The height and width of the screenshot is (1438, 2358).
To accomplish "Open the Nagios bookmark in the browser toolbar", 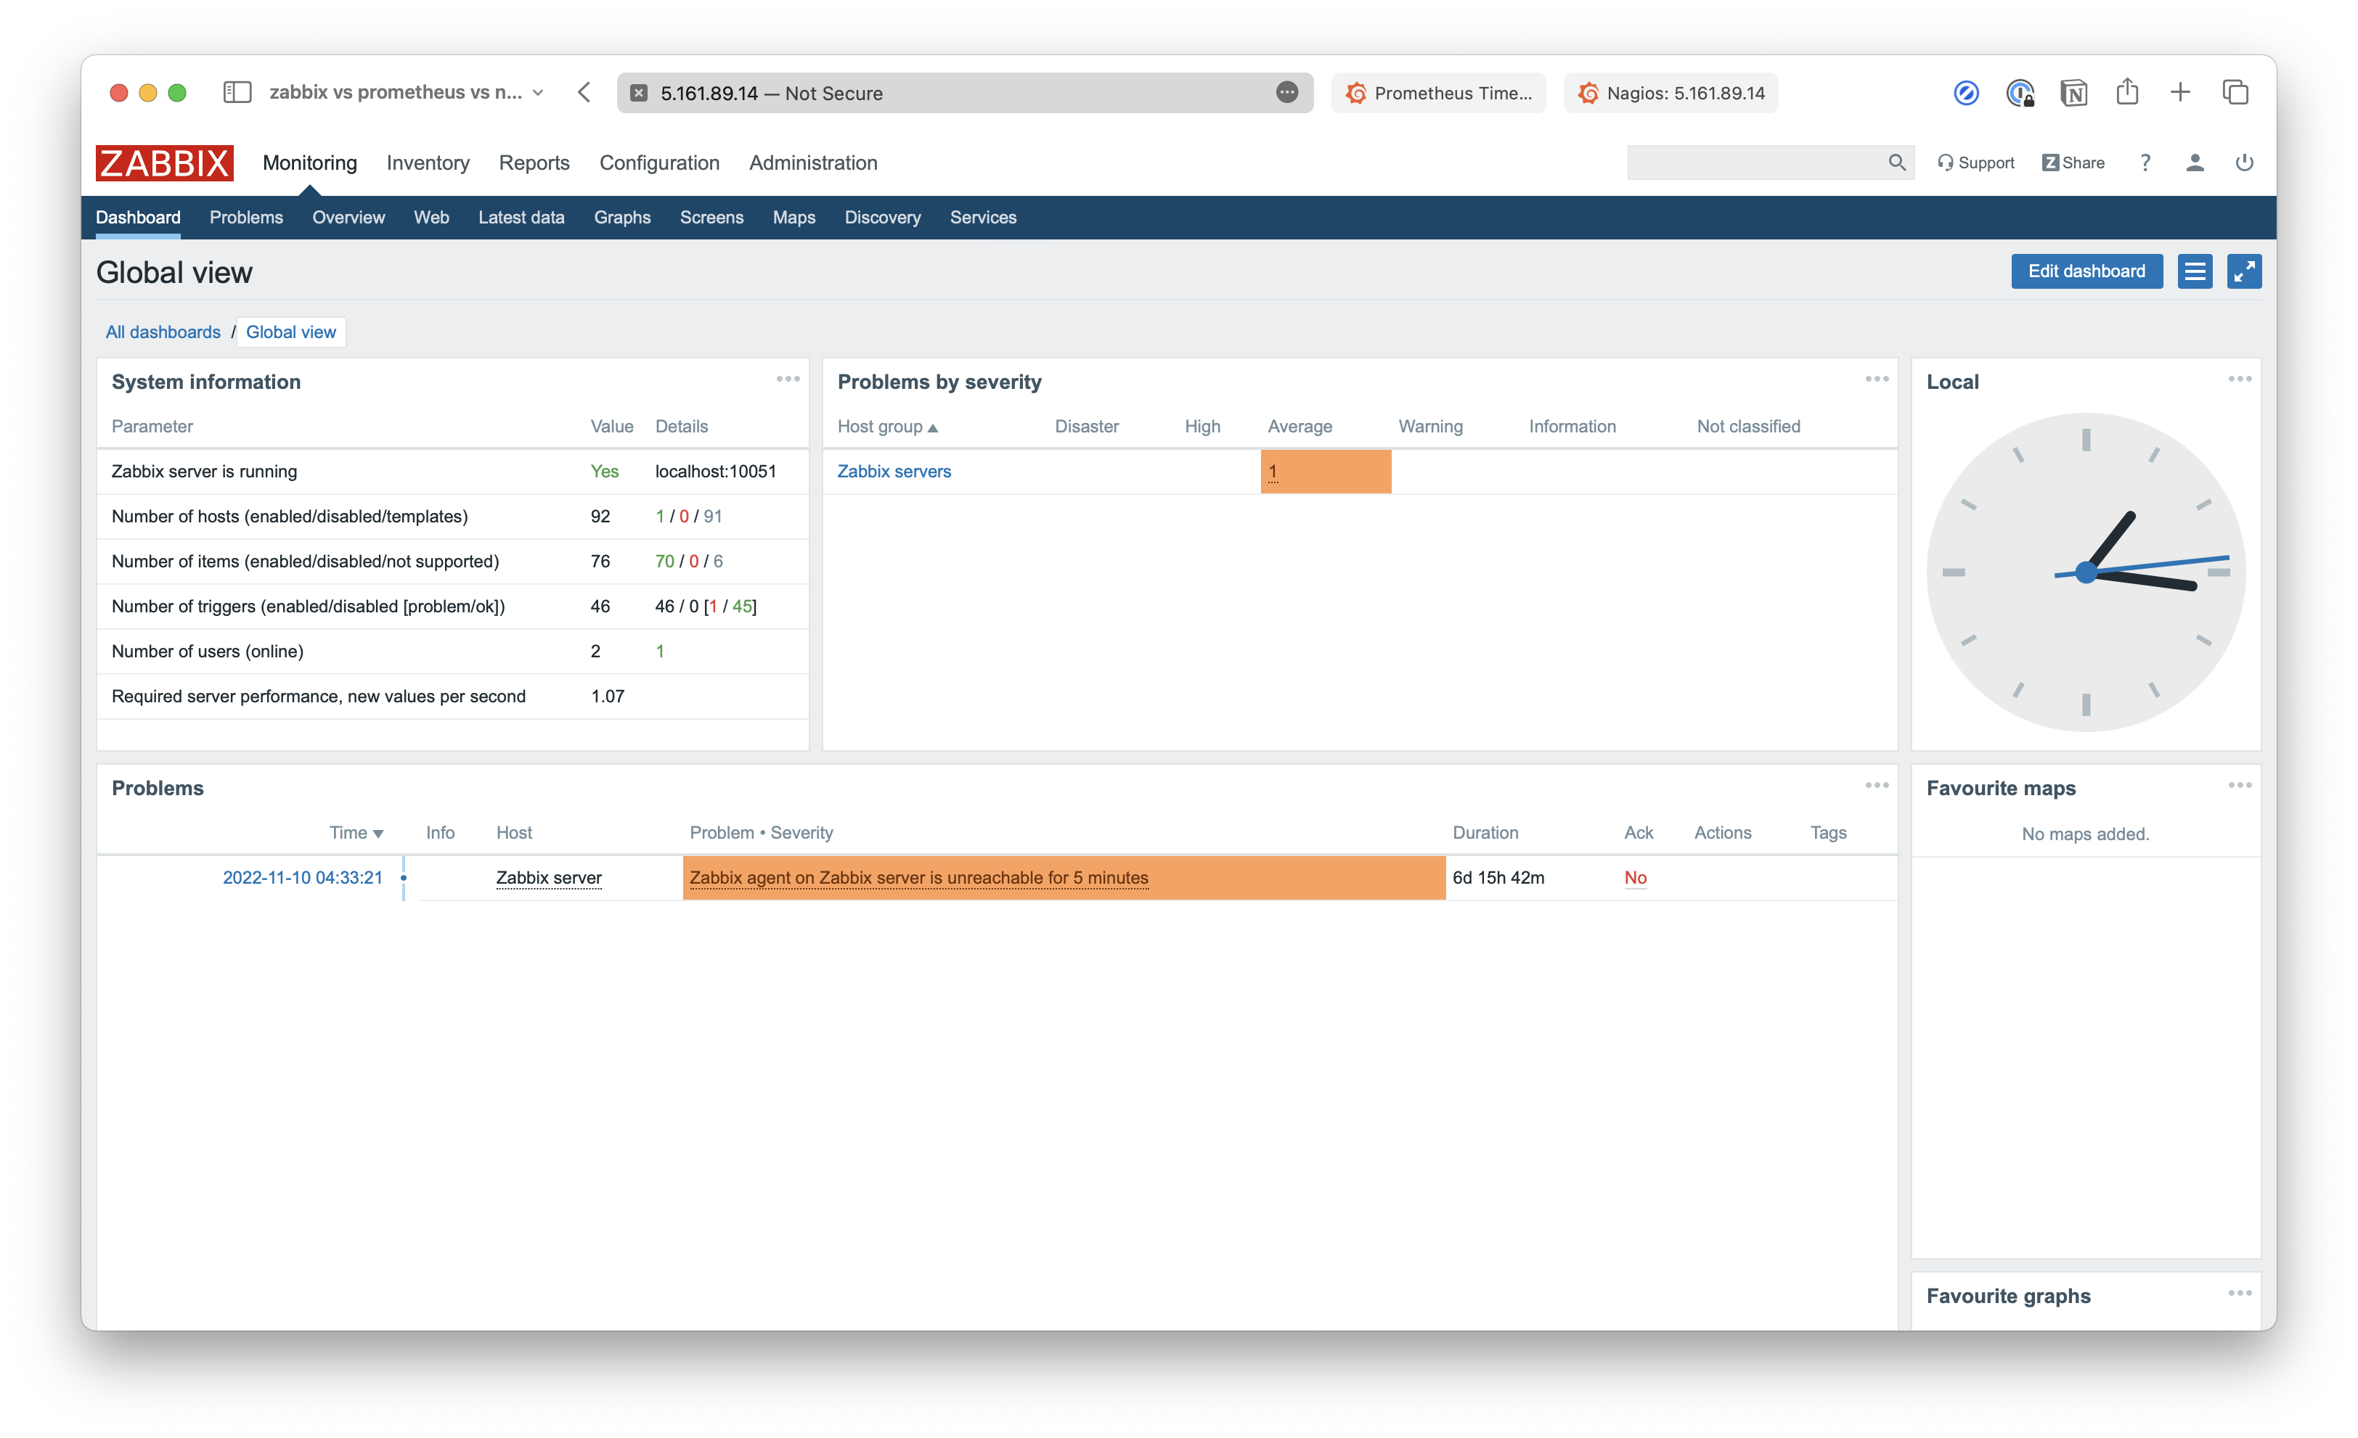I will tap(1670, 93).
